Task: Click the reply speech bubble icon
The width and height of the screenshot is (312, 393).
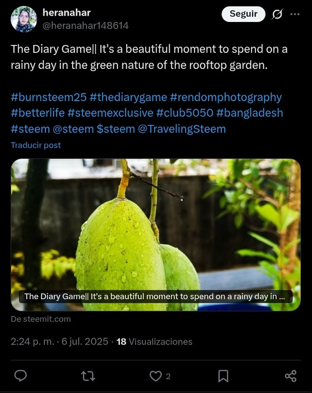Action: tap(20, 376)
